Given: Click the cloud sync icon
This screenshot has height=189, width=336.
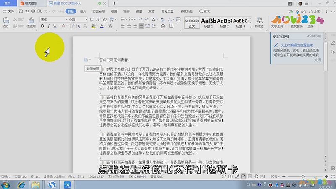Looking at the screenshot, I should point(291,11).
